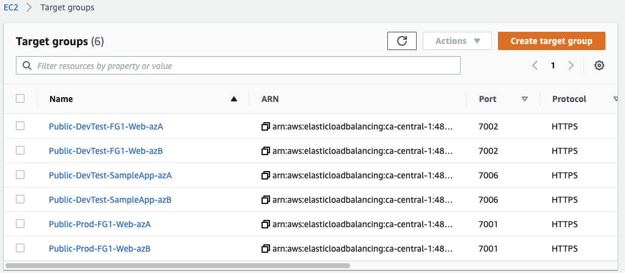Image resolution: width=625 pixels, height=273 pixels.
Task: Copy ARN of Public-Prod-FG1-Web-azA
Action: tap(266, 224)
